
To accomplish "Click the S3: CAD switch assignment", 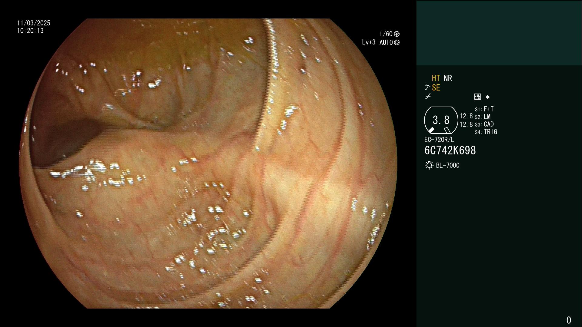I will tap(484, 124).
